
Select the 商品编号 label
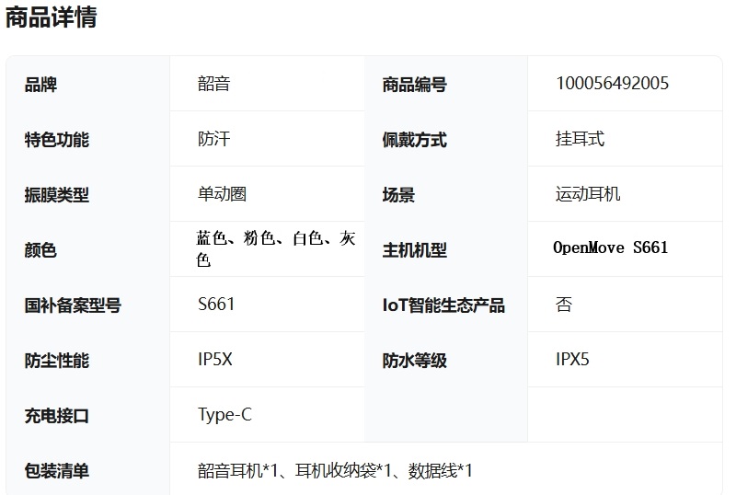pos(415,85)
